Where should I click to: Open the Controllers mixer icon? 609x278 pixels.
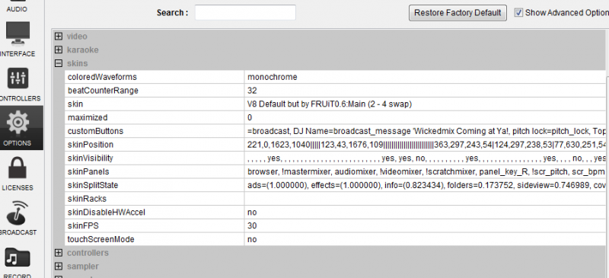[x=18, y=78]
